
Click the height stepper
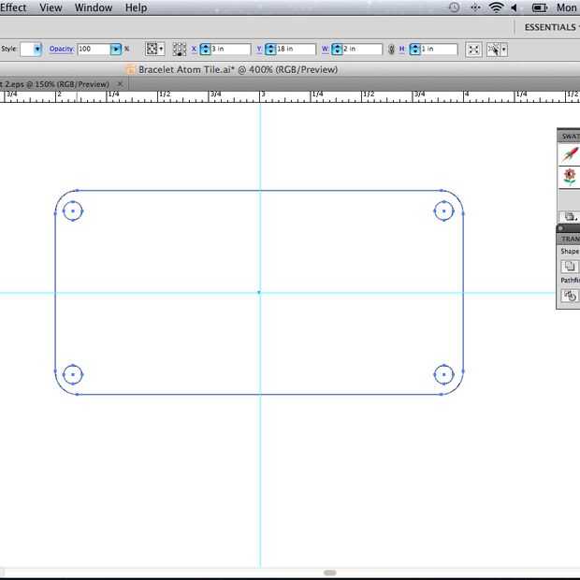[415, 49]
